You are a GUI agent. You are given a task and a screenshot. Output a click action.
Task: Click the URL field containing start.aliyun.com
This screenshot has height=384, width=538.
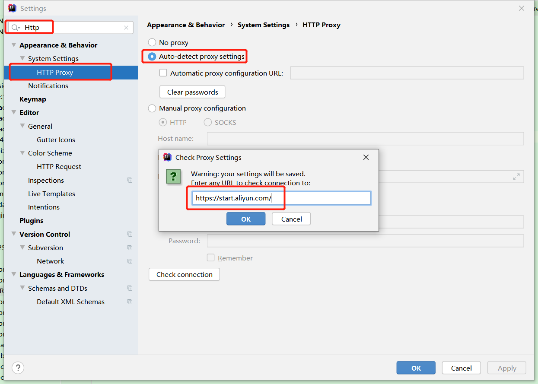tap(281, 198)
